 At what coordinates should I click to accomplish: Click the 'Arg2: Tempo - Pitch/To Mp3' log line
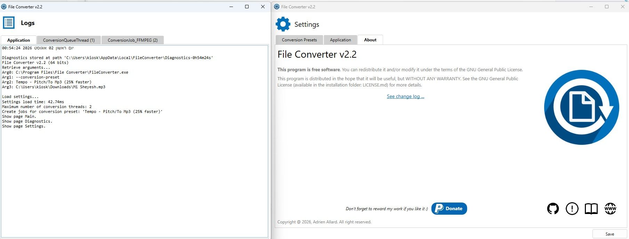click(47, 82)
